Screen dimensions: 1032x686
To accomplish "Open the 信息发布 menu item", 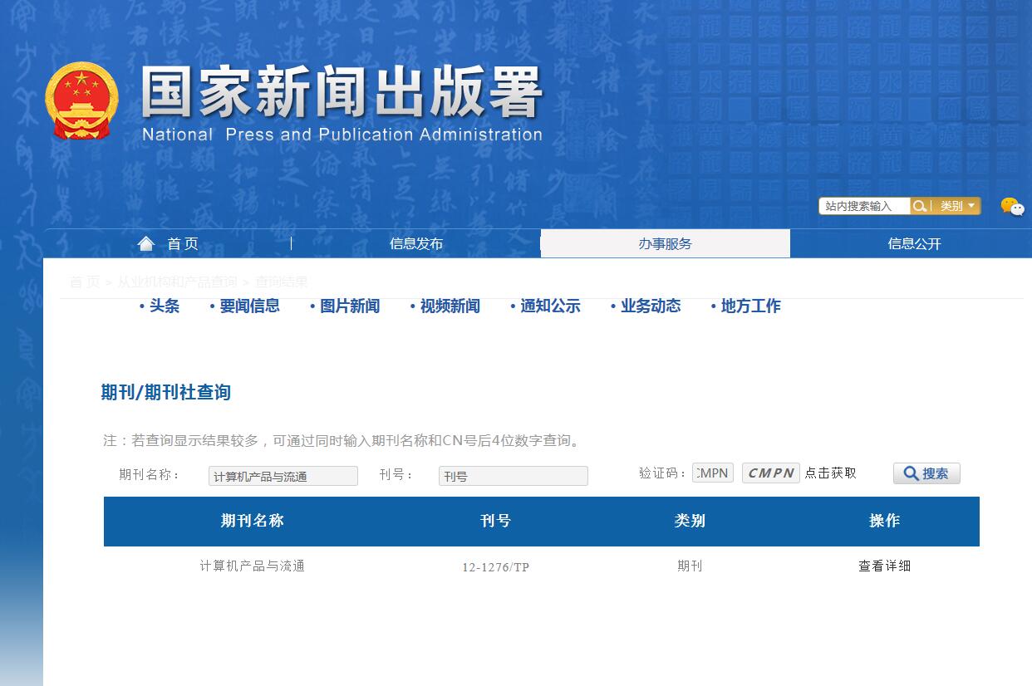I will click(x=415, y=243).
